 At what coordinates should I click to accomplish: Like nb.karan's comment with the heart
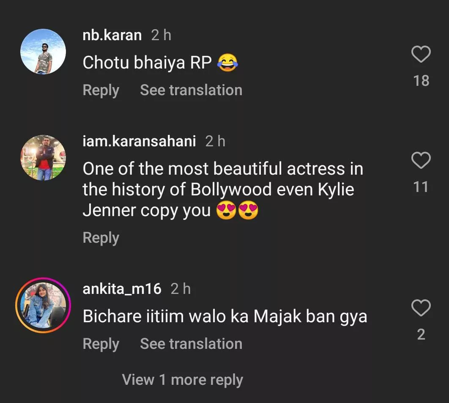point(421,55)
